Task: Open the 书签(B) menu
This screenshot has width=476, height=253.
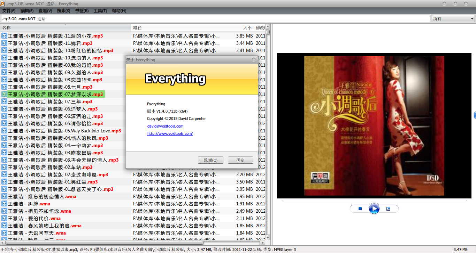Action: point(82,11)
